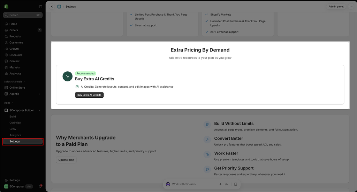Click the Growth icon in sidebar
The image size is (357, 192).
point(6,49)
